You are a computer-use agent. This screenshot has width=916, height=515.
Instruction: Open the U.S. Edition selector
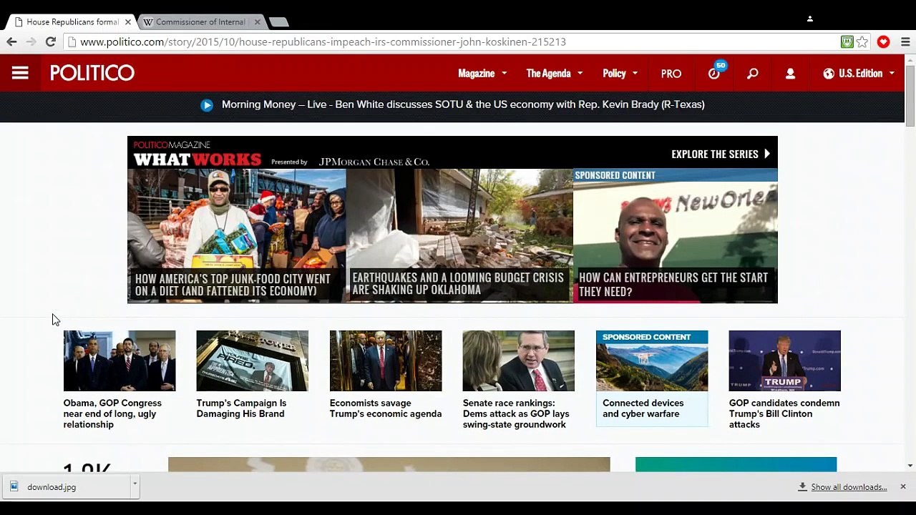click(x=859, y=73)
